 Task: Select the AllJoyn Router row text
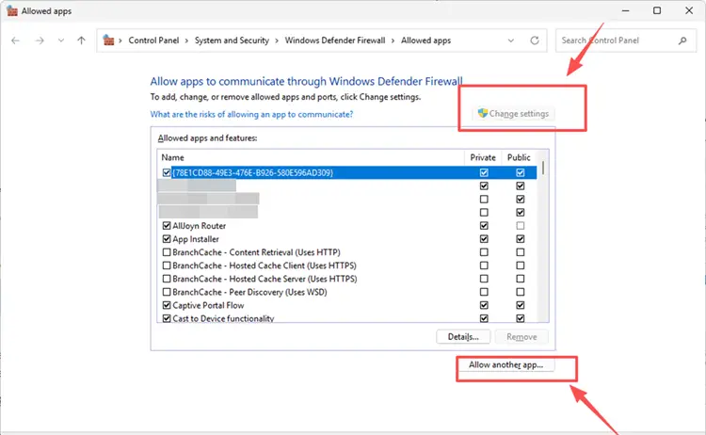coord(199,226)
